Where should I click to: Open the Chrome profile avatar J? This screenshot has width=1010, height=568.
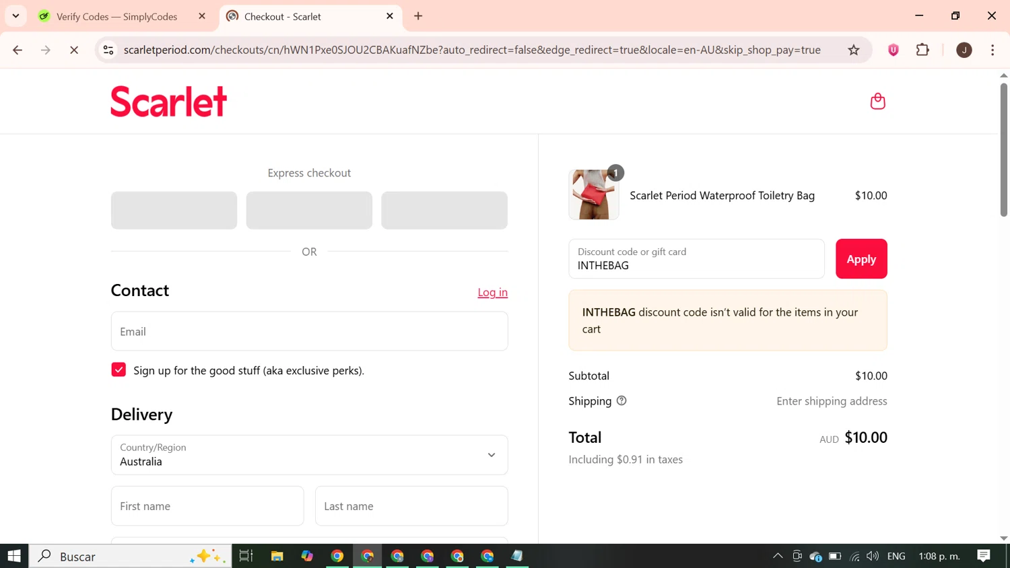point(964,50)
